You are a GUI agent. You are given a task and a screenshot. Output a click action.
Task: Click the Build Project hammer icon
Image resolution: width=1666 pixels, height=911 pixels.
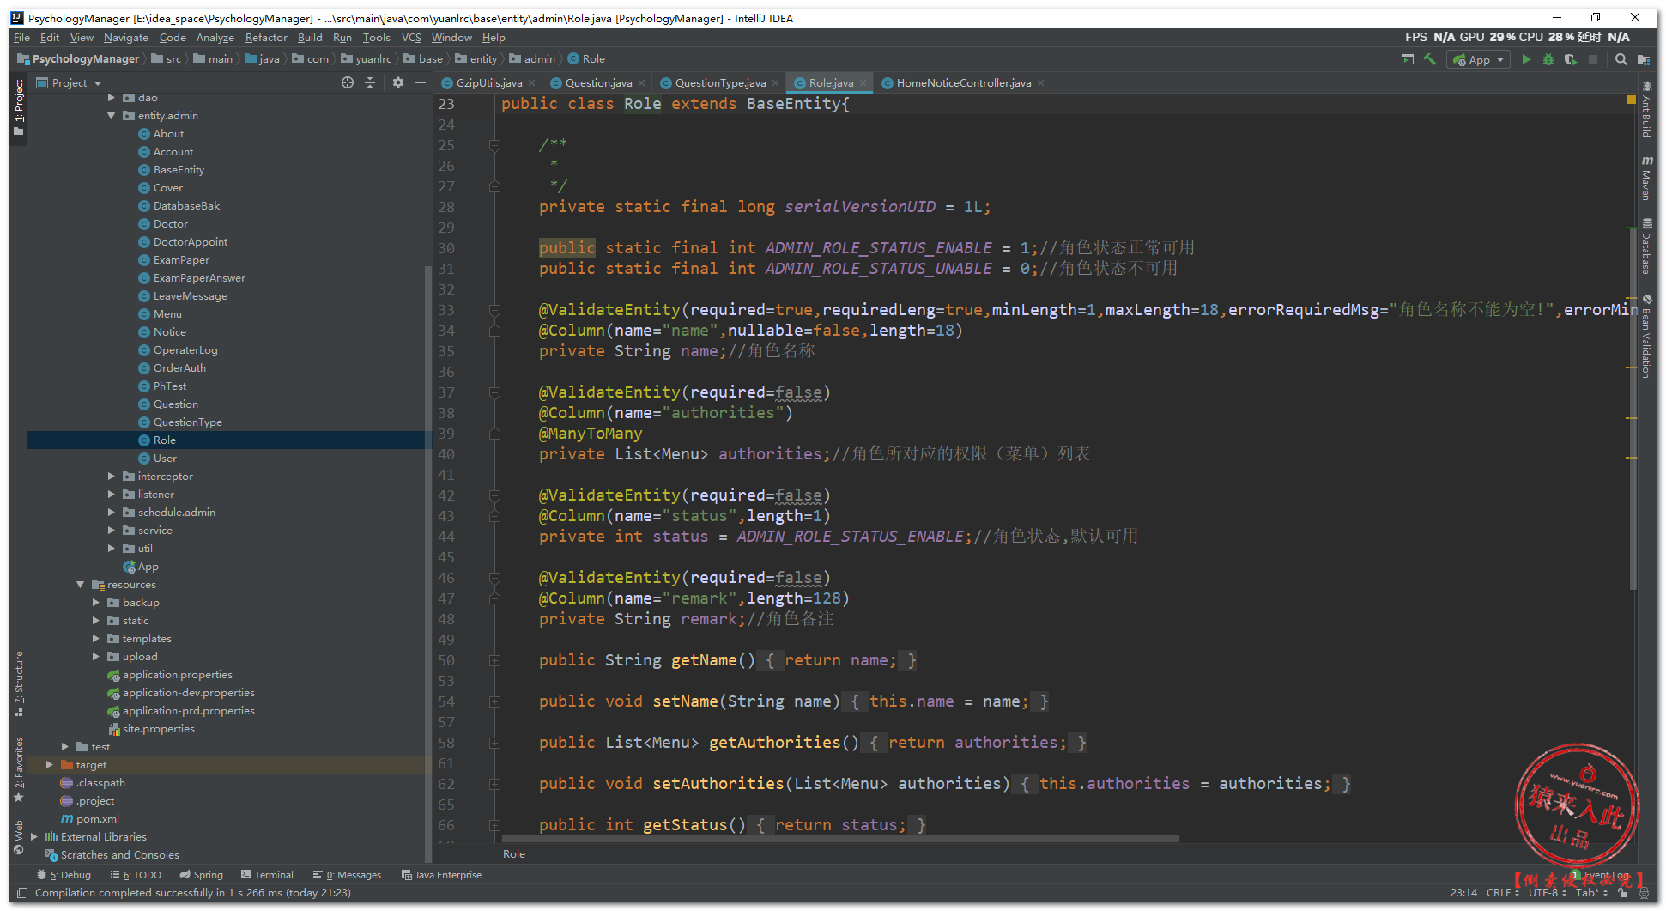(1429, 59)
